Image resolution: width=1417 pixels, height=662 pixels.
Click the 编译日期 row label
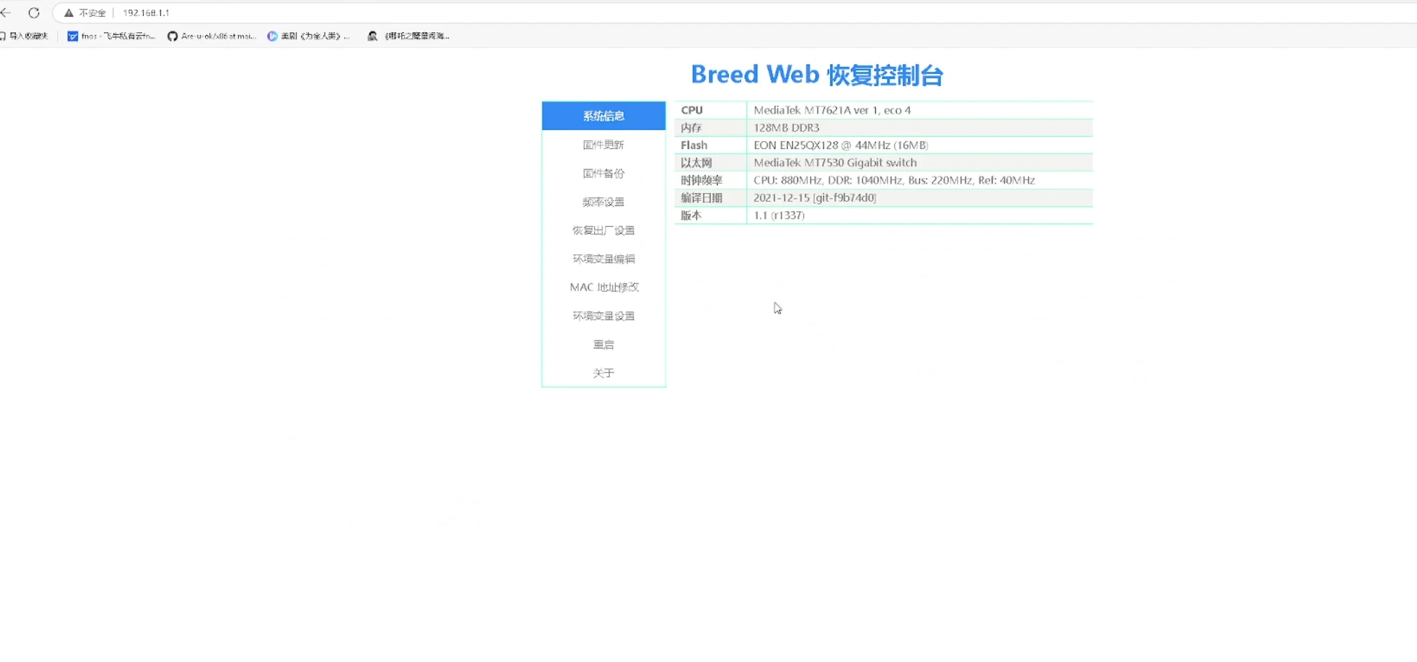click(x=701, y=198)
